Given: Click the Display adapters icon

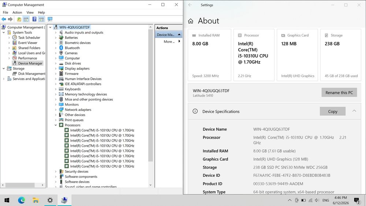Looking at the screenshot, I should coord(61,68).
